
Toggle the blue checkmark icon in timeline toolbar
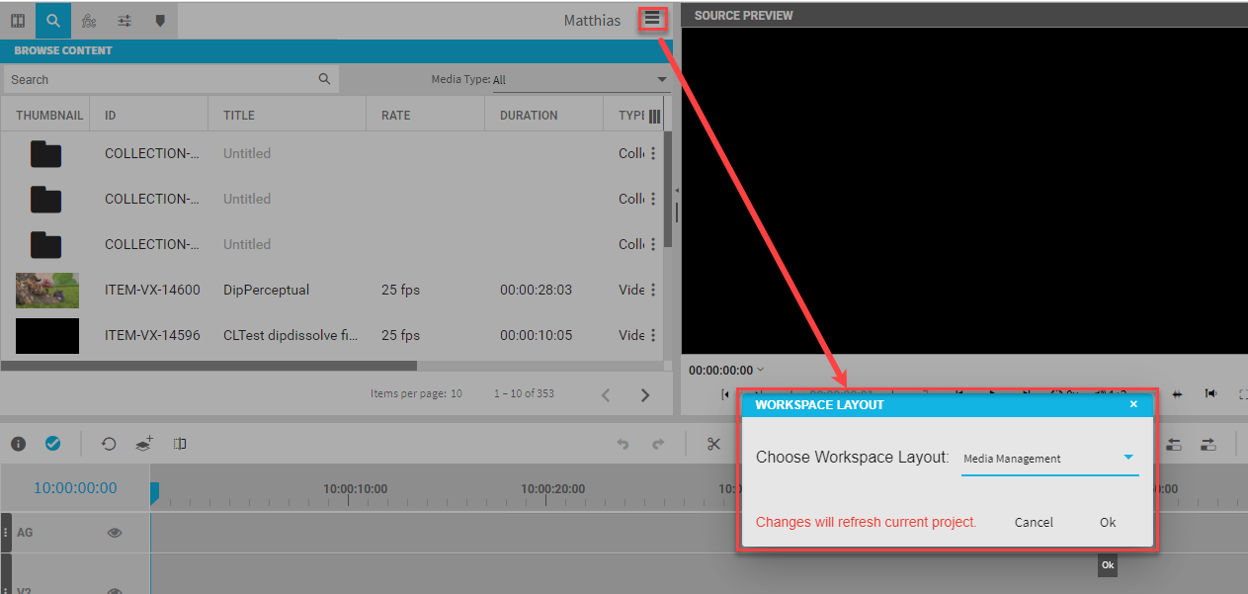53,444
